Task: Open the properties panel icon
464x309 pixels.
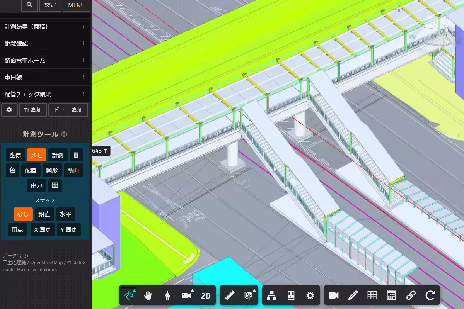Action: (291, 295)
